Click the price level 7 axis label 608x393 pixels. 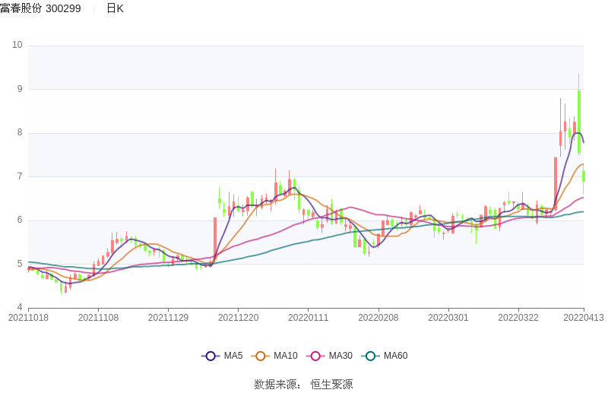(x=20, y=176)
